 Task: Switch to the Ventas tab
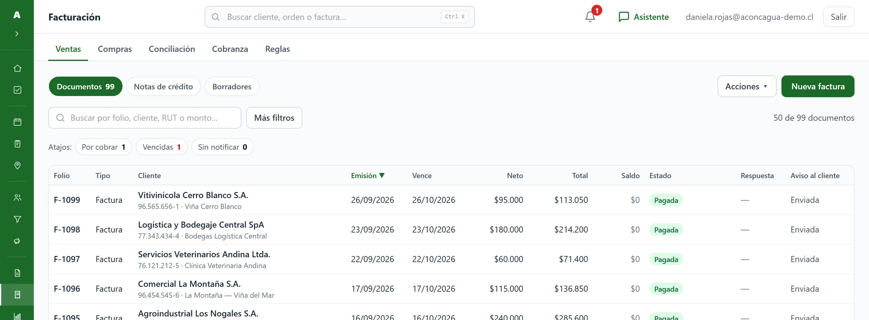click(x=68, y=49)
